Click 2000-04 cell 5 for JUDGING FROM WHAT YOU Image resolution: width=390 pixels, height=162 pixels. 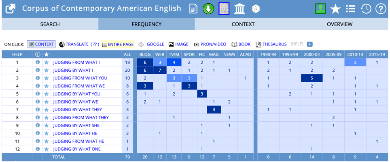tap(312, 78)
